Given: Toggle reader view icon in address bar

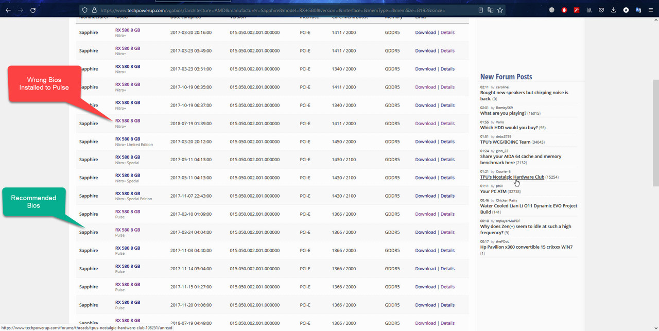Looking at the screenshot, I should tap(481, 10).
